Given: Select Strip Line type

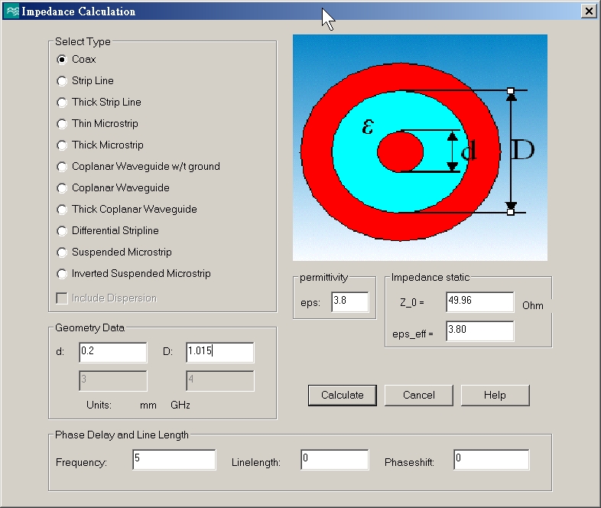Looking at the screenshot, I should coord(63,81).
